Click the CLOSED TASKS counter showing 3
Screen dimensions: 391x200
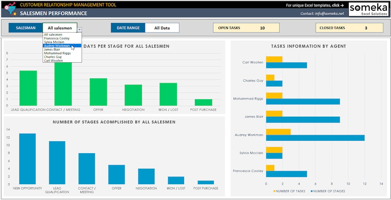point(349,28)
